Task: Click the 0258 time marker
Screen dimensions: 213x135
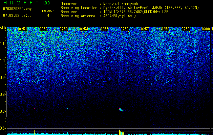Action: click(x=165, y=29)
